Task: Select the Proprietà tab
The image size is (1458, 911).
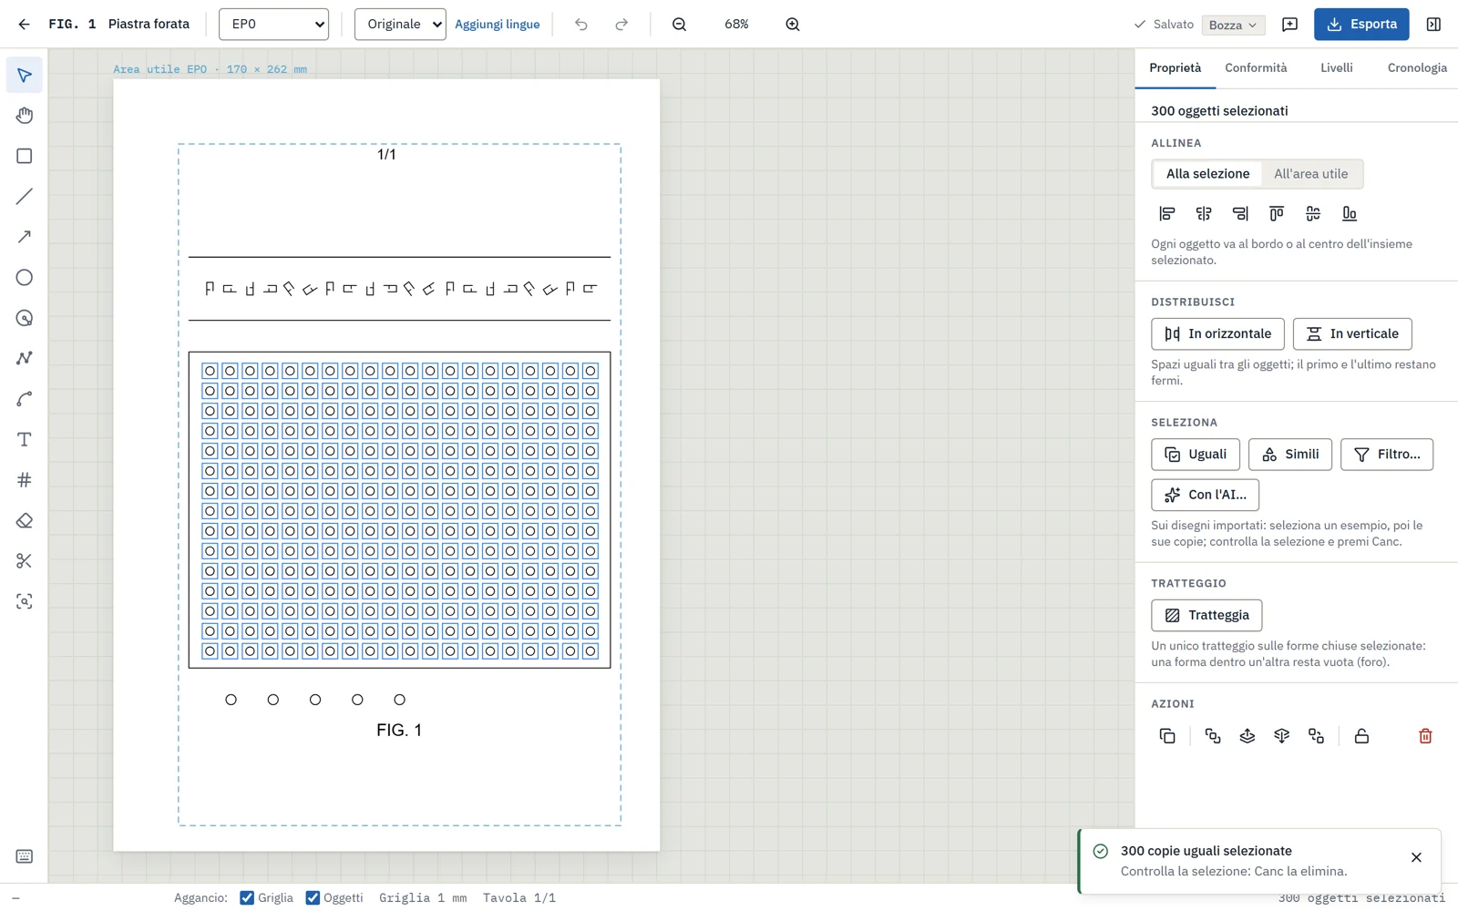Action: [x=1175, y=68]
